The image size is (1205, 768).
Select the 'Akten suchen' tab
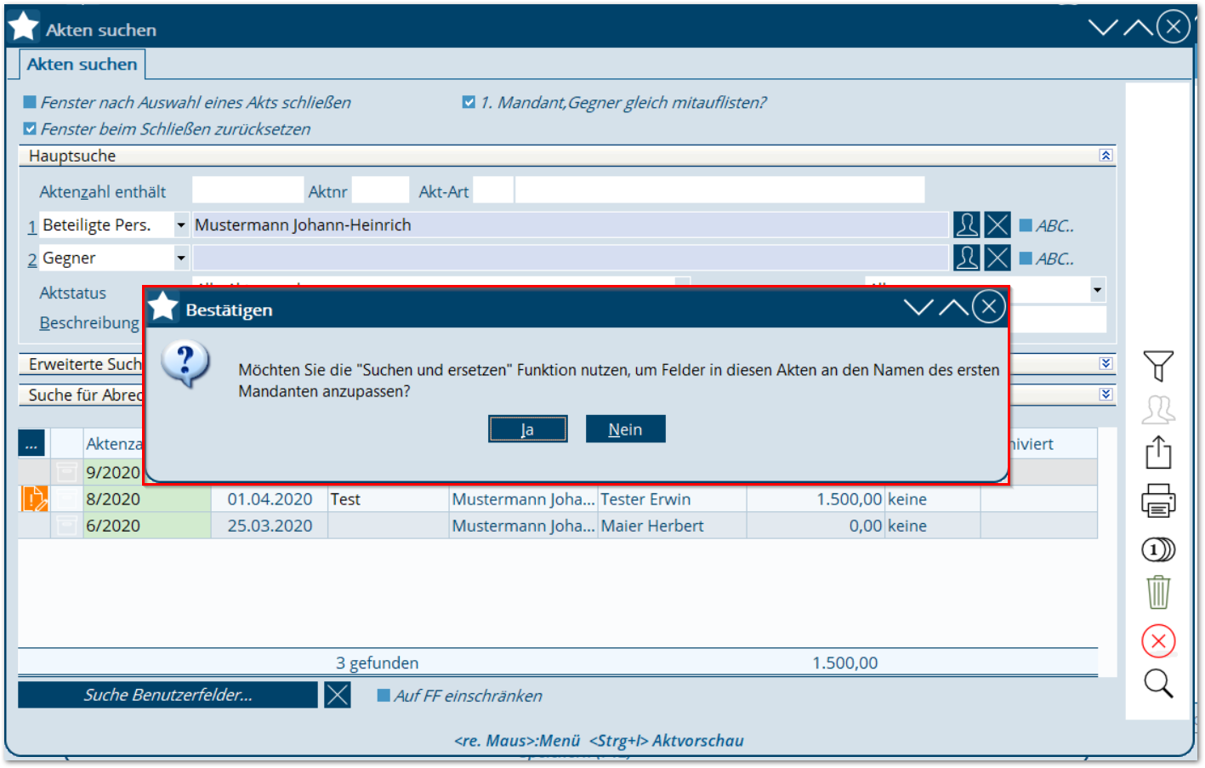point(82,64)
